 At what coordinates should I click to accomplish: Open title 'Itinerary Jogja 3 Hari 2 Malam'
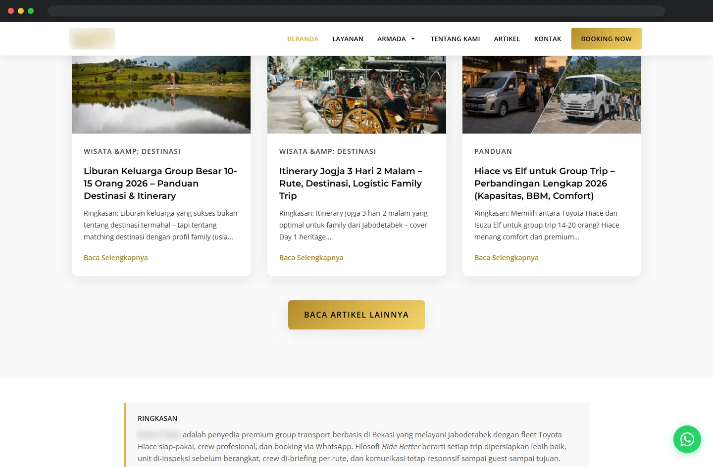click(351, 184)
